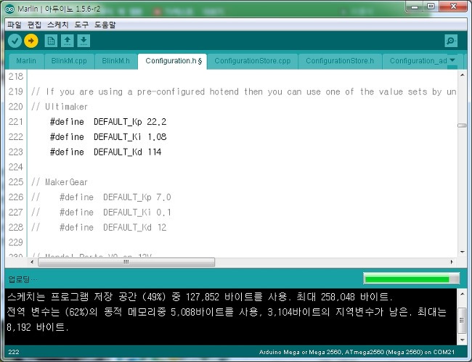Click the '업로딩…' status message
This screenshot has width=472, height=362.
point(23,279)
